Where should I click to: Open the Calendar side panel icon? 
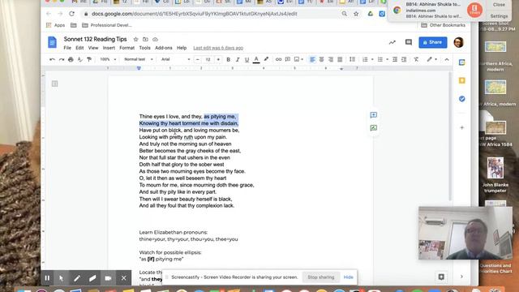tap(461, 62)
